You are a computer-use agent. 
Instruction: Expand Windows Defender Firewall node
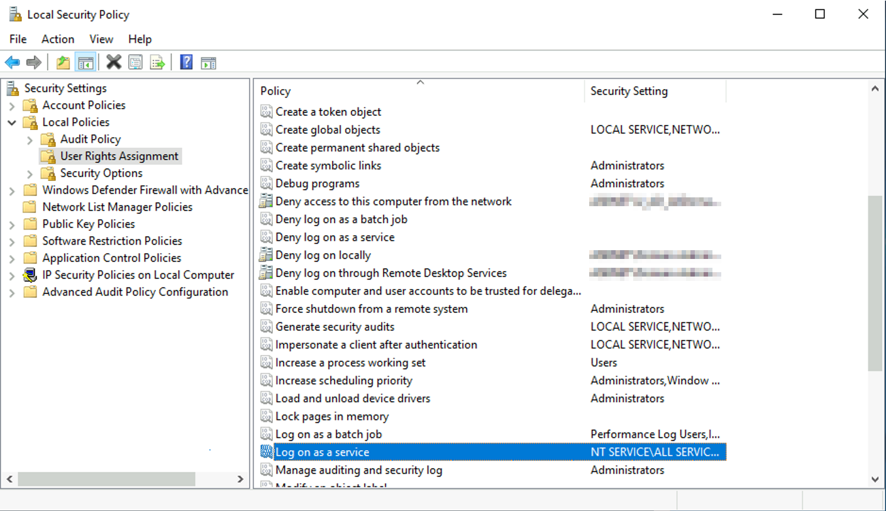point(12,190)
